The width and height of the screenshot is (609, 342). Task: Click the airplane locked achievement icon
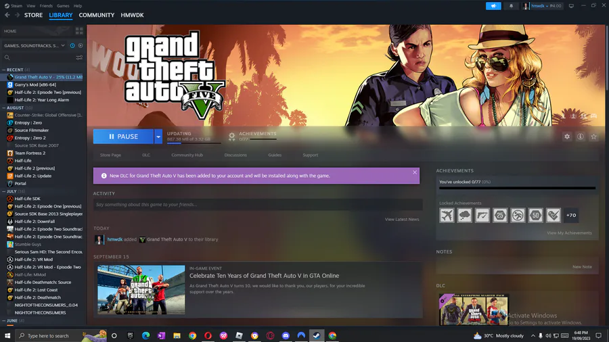(447, 215)
